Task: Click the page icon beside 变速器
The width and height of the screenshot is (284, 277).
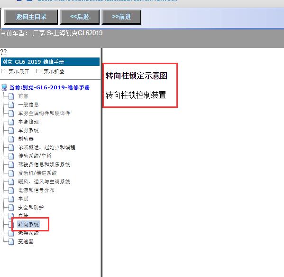Action: tap(11, 242)
